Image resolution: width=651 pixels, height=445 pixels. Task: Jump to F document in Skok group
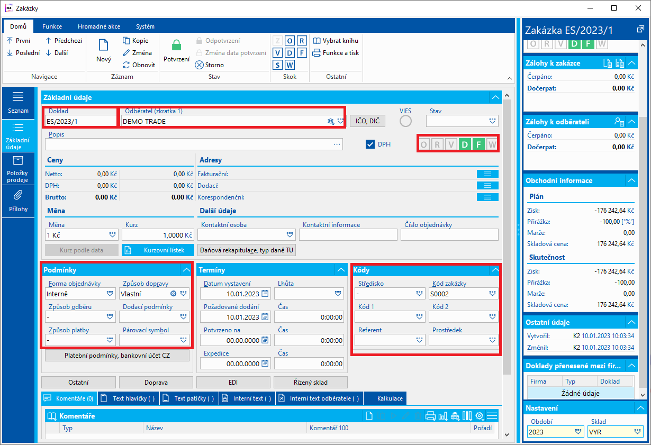pos(302,53)
